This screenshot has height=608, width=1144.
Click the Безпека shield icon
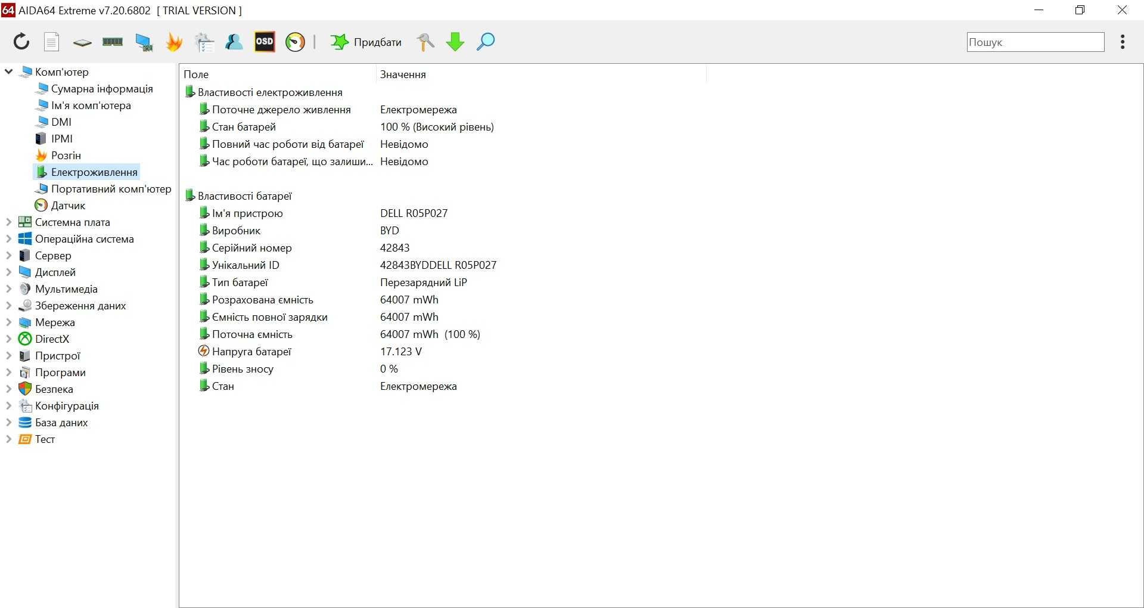click(x=25, y=389)
